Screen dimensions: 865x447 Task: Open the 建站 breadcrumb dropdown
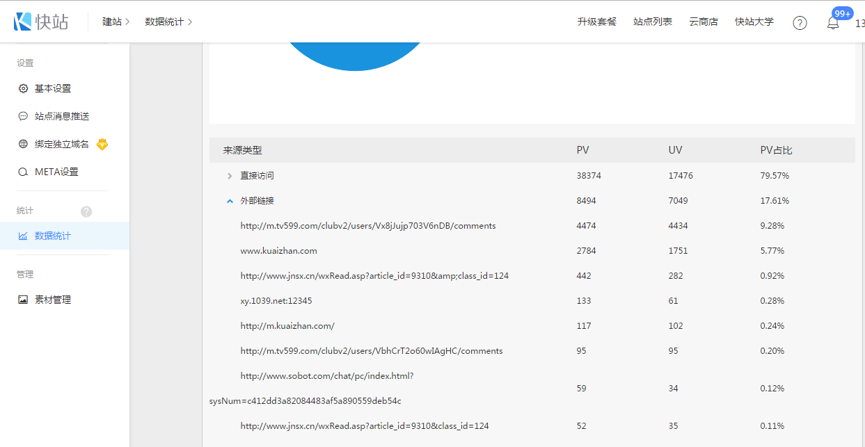[x=116, y=22]
